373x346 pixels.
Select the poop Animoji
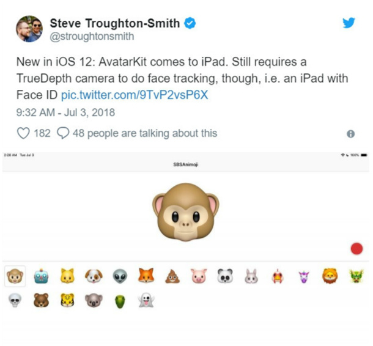(x=172, y=276)
